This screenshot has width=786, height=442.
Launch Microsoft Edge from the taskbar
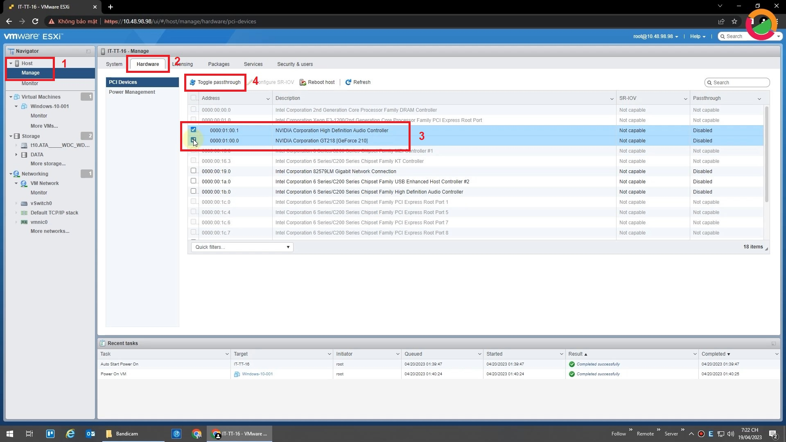pos(70,433)
